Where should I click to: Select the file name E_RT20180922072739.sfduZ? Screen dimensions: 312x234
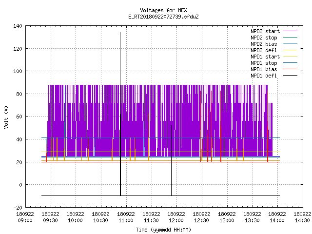(x=163, y=17)
